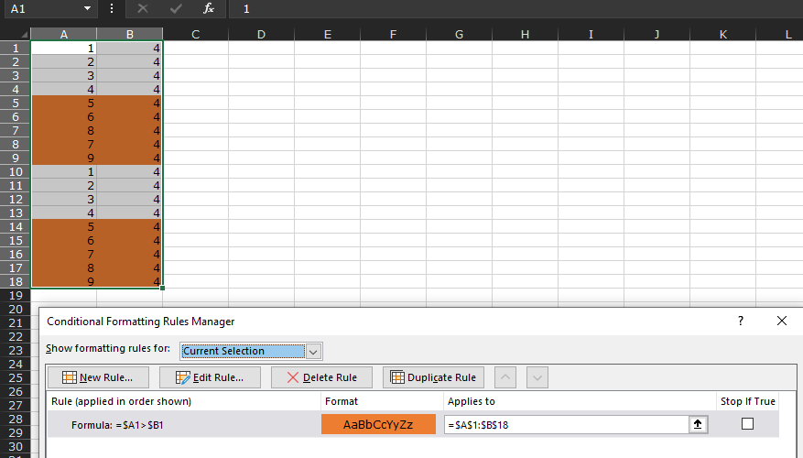Image resolution: width=803 pixels, height=458 pixels.
Task: Open the dialog Help question mark
Action: tap(741, 321)
